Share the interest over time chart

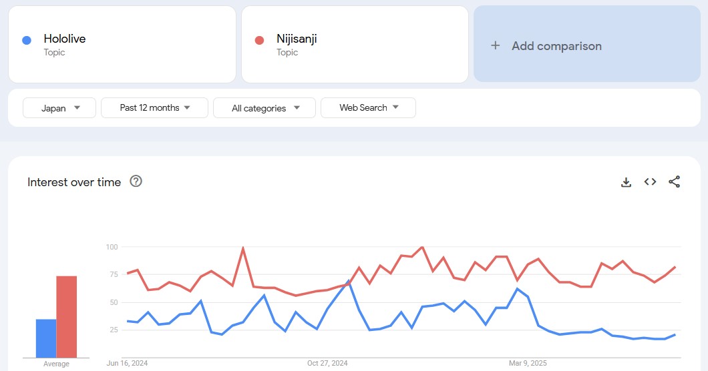(x=674, y=182)
